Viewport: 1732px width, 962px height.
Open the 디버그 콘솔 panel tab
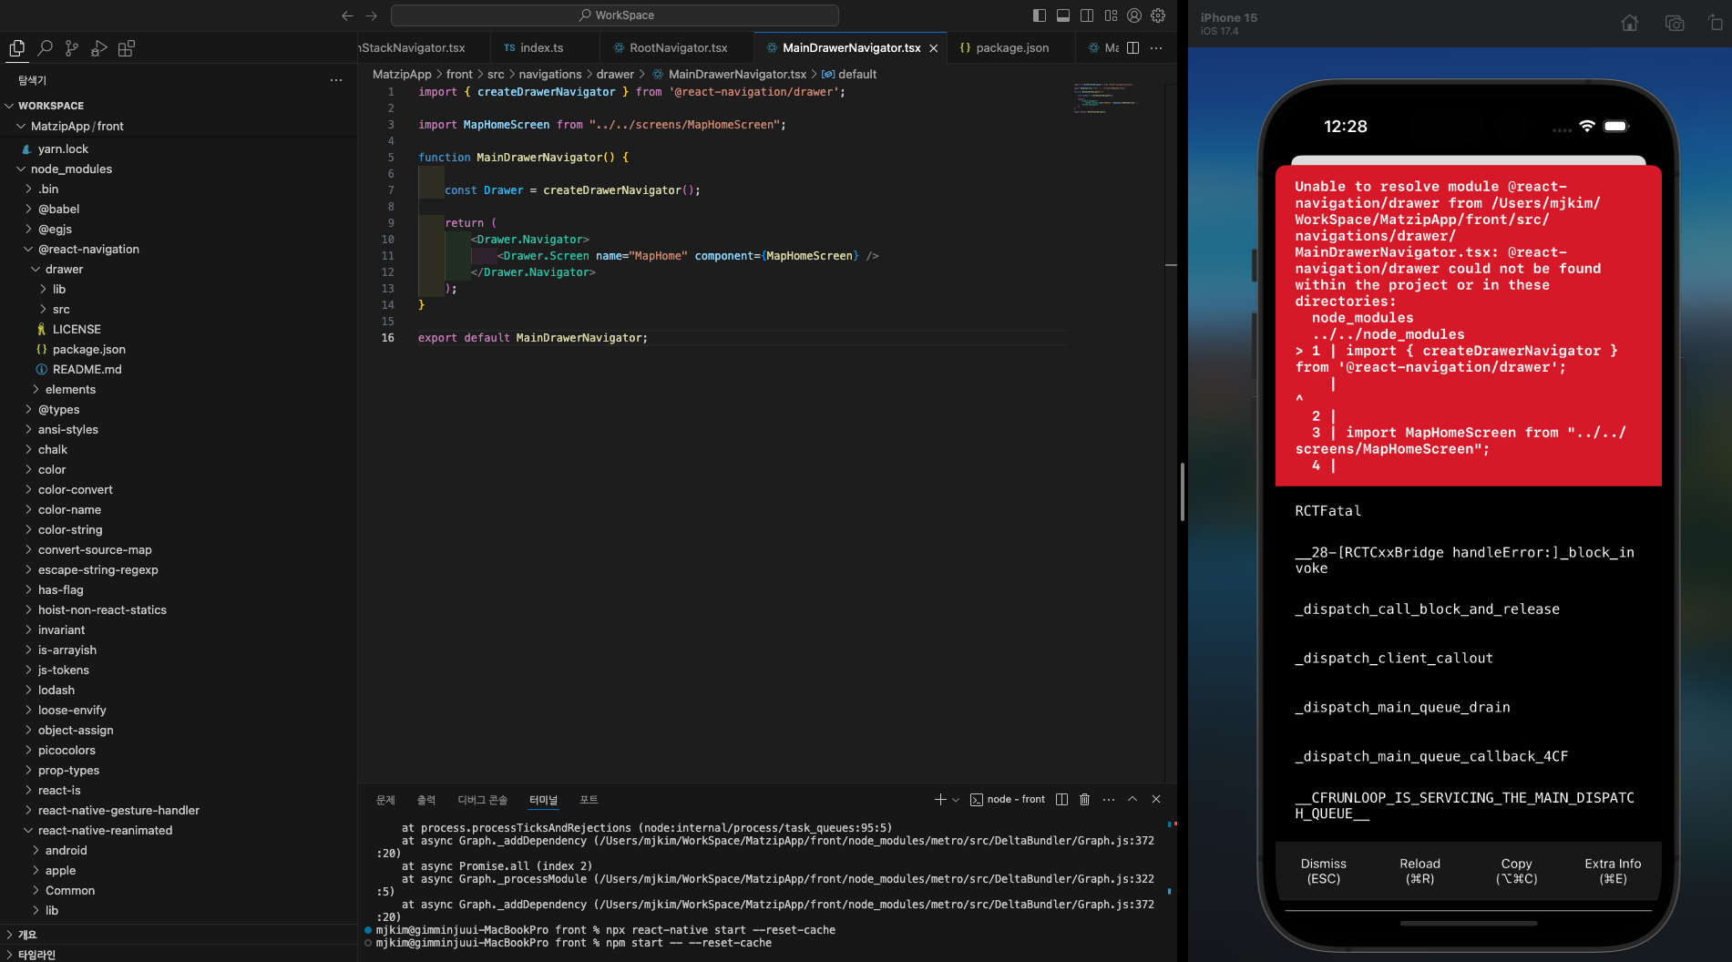tap(482, 800)
